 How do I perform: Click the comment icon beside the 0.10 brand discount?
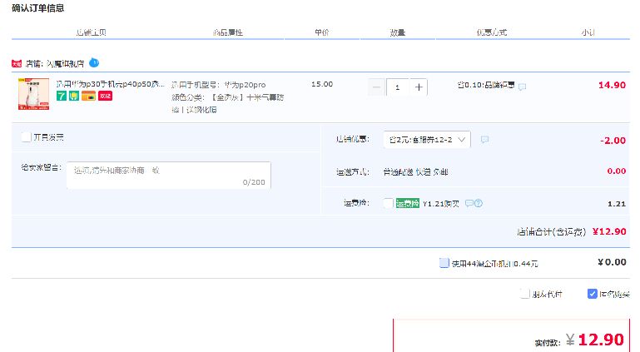point(522,86)
